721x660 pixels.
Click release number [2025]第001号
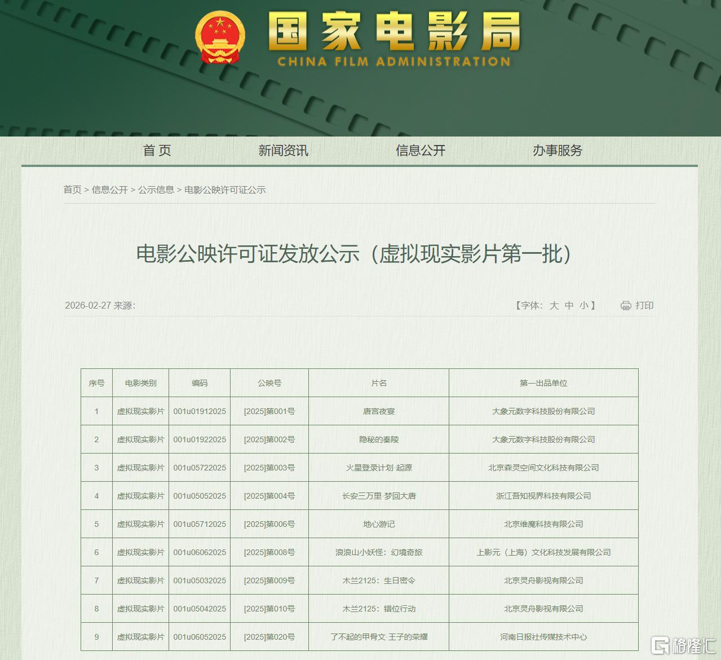tap(269, 411)
